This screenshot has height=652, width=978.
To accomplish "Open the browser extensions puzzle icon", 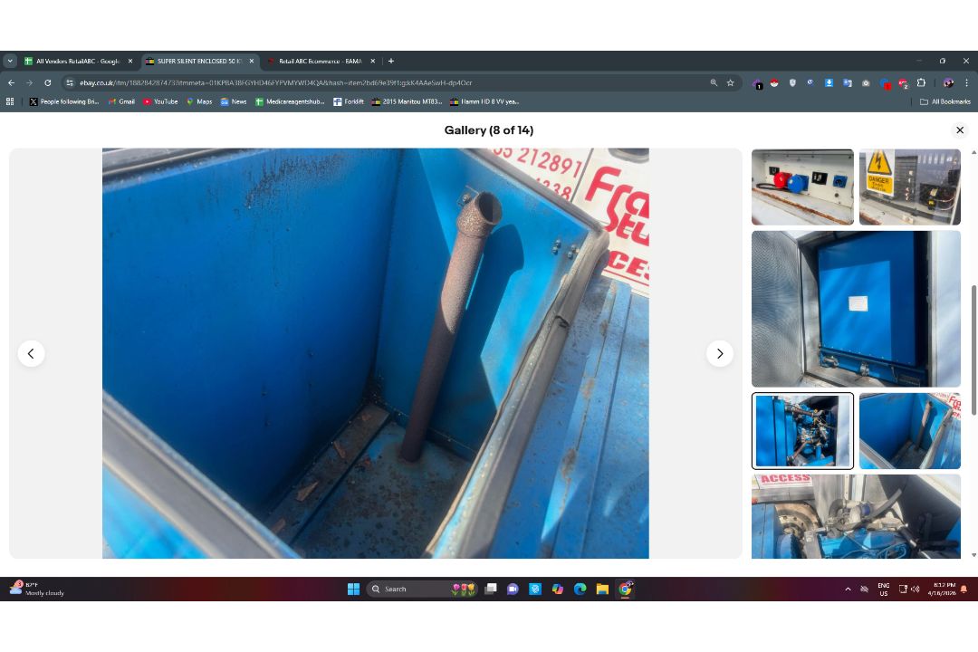I will (921, 82).
